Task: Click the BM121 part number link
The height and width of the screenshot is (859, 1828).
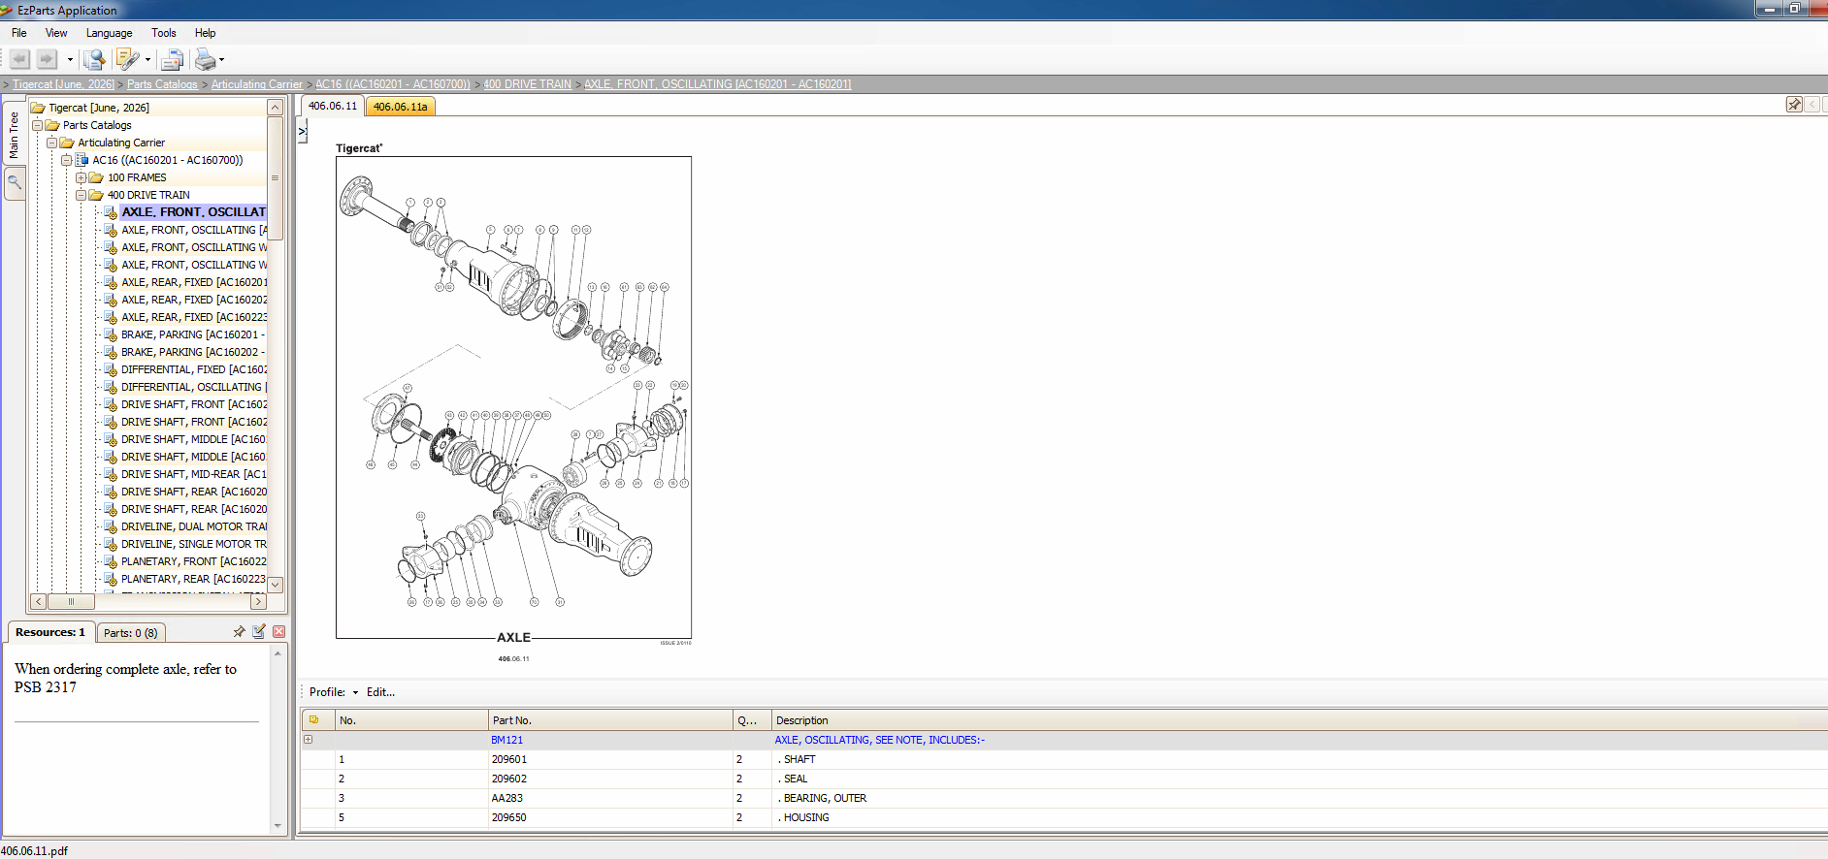Action: (506, 740)
